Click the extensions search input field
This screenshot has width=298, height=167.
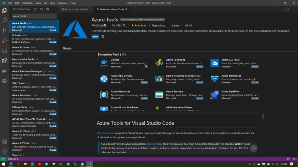coord(34,16)
